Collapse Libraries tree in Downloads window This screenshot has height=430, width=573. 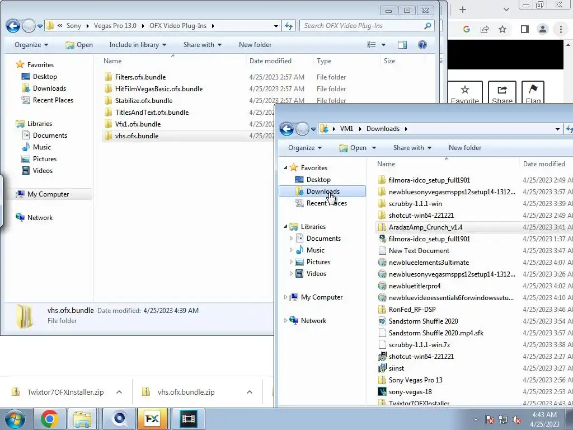tap(285, 227)
